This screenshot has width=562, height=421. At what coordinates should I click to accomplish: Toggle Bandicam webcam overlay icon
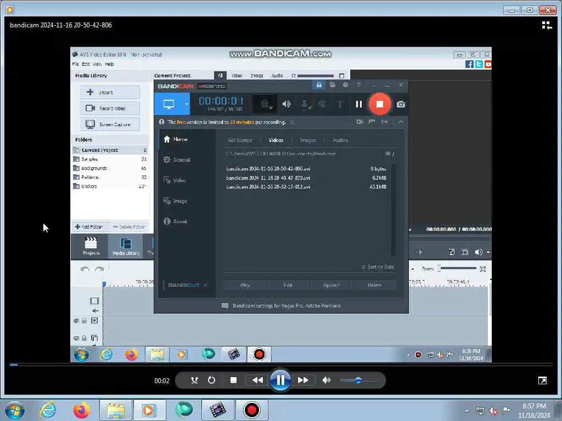266,104
